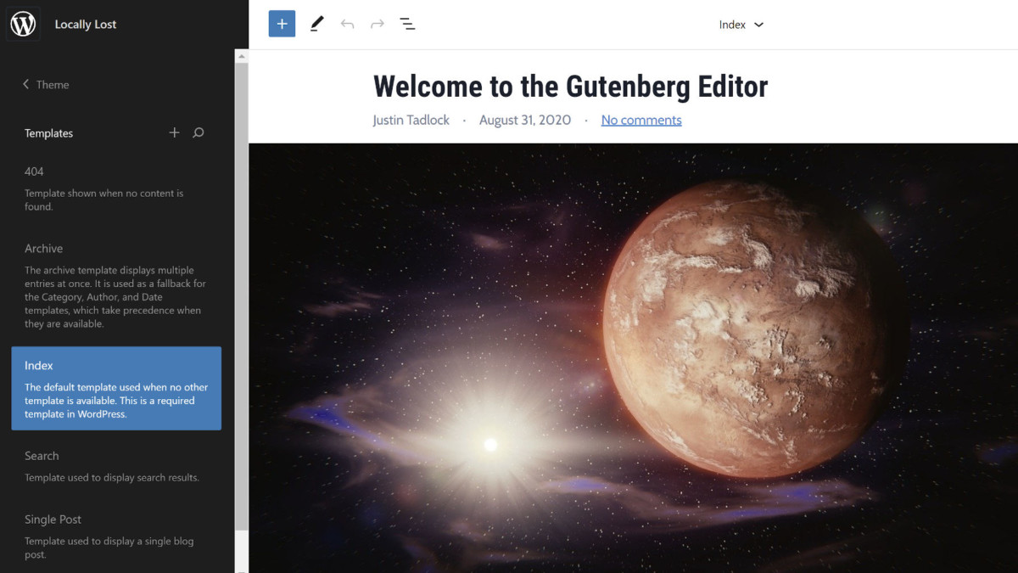This screenshot has height=573, width=1018.
Task: Select the post title heading block
Action: pyautogui.click(x=570, y=86)
